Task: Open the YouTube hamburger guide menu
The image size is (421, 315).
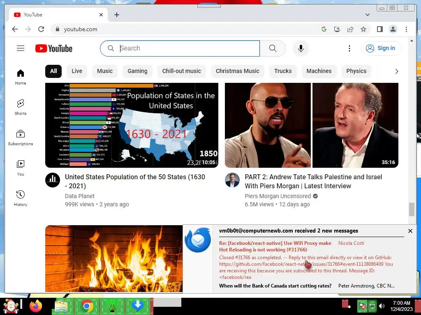Action: coord(21,48)
